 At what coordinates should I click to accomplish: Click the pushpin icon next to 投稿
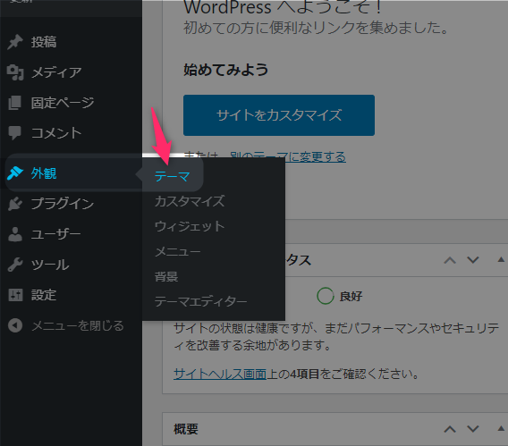[15, 42]
